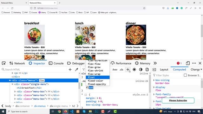Reload the page
This screenshot has height=114, width=203.
pyautogui.click(x=12, y=8)
